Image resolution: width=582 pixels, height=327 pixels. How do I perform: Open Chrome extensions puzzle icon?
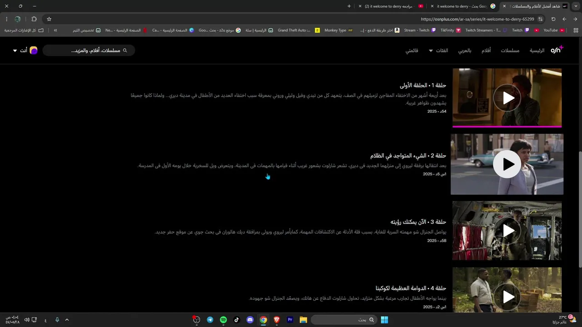(x=34, y=19)
